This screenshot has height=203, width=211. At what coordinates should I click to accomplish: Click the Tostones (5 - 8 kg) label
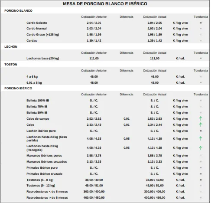pos(40,180)
